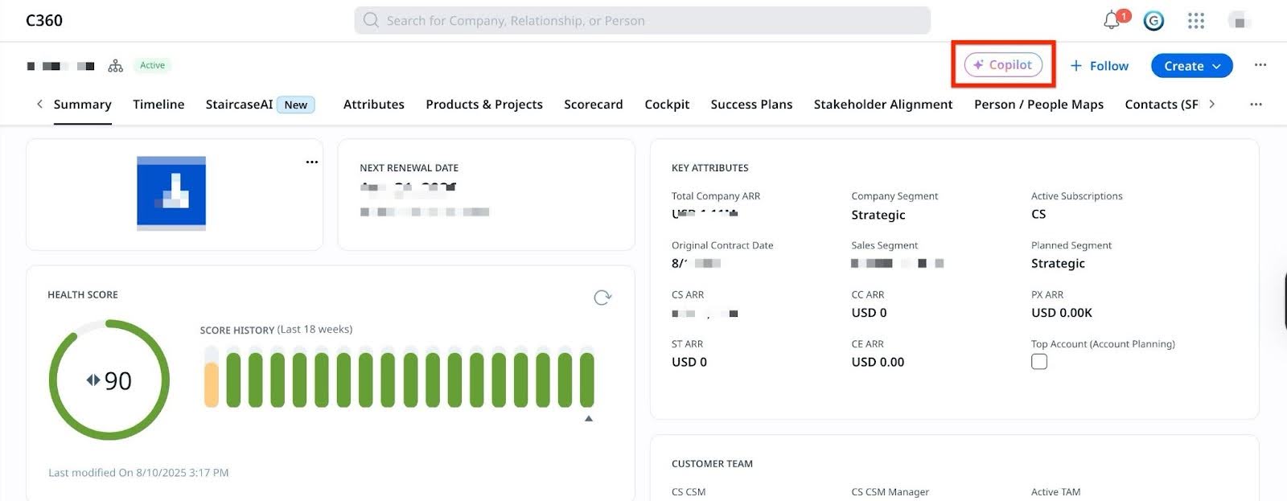Image resolution: width=1287 pixels, height=501 pixels.
Task: Expand the Create dropdown
Action: click(x=1192, y=66)
